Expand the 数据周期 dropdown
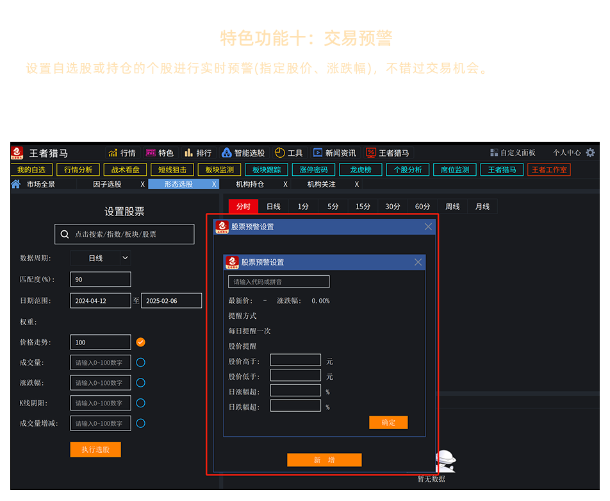The width and height of the screenshot is (610, 501). [125, 258]
